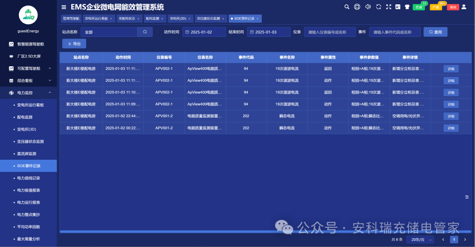Viewport: 475px width, 247px height.
Task: Open the theme (shirt) icon
Action: coord(407,7)
